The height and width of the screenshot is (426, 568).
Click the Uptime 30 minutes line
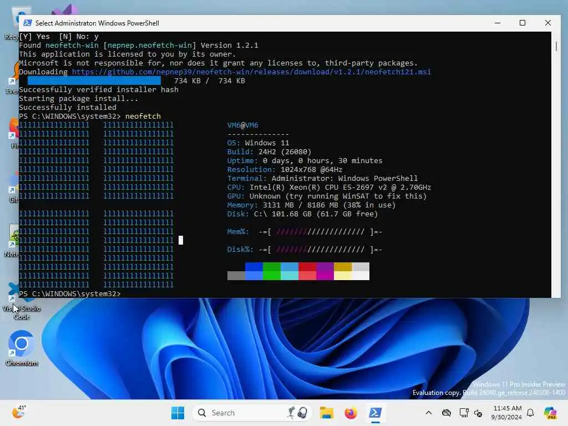tap(305, 160)
